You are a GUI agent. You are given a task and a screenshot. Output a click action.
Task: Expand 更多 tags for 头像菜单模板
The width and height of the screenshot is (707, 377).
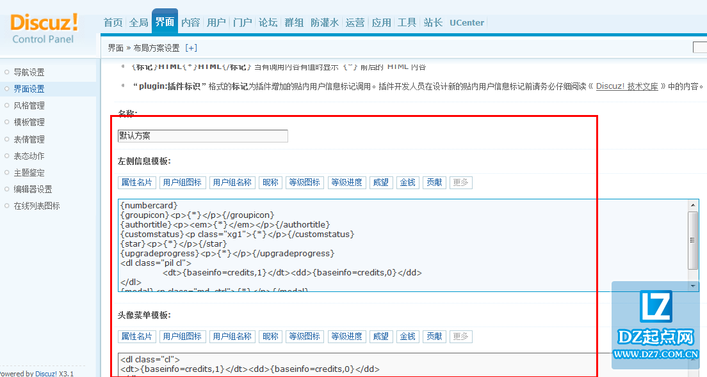[461, 337]
